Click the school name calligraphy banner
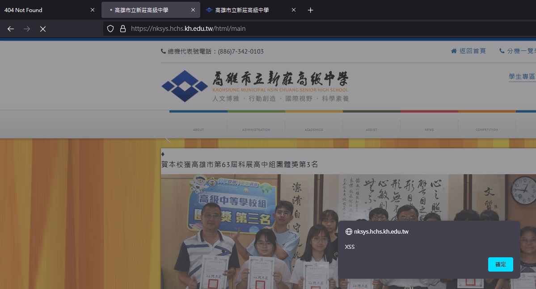This screenshot has width=536, height=289. 280,79
